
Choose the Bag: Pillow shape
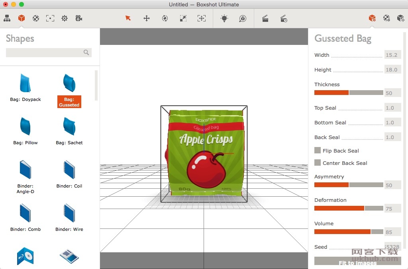(x=25, y=131)
